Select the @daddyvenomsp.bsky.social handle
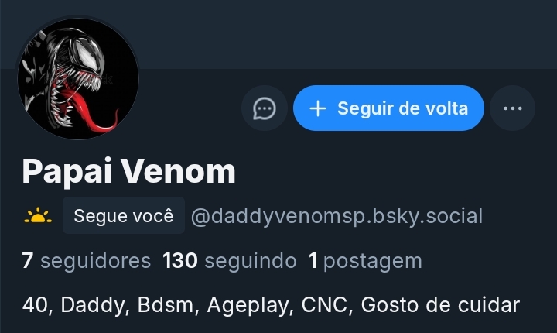This screenshot has height=333, width=557. (x=337, y=216)
